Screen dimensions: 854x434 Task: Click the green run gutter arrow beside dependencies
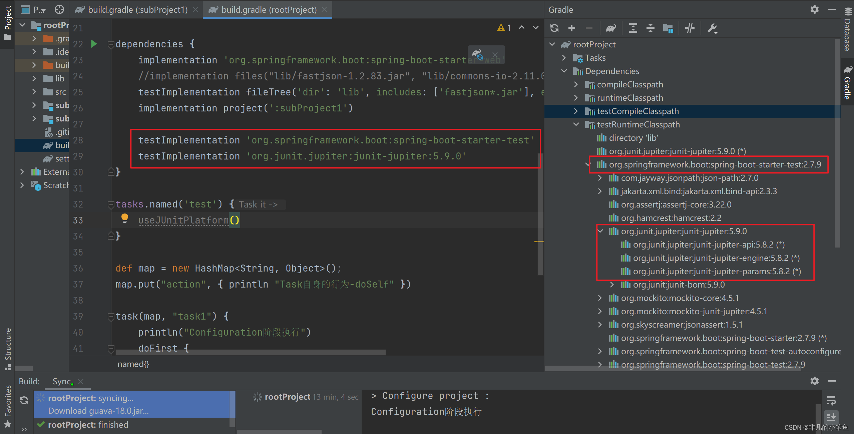coord(94,44)
